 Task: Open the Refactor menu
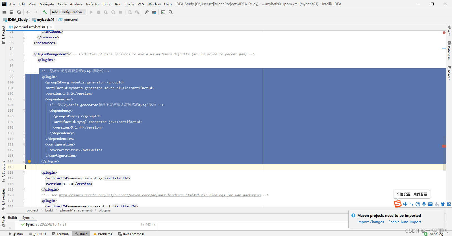pyautogui.click(x=93, y=4)
